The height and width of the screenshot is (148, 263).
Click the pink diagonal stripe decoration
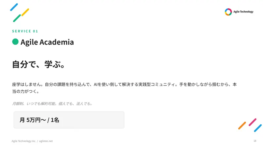point(252,122)
